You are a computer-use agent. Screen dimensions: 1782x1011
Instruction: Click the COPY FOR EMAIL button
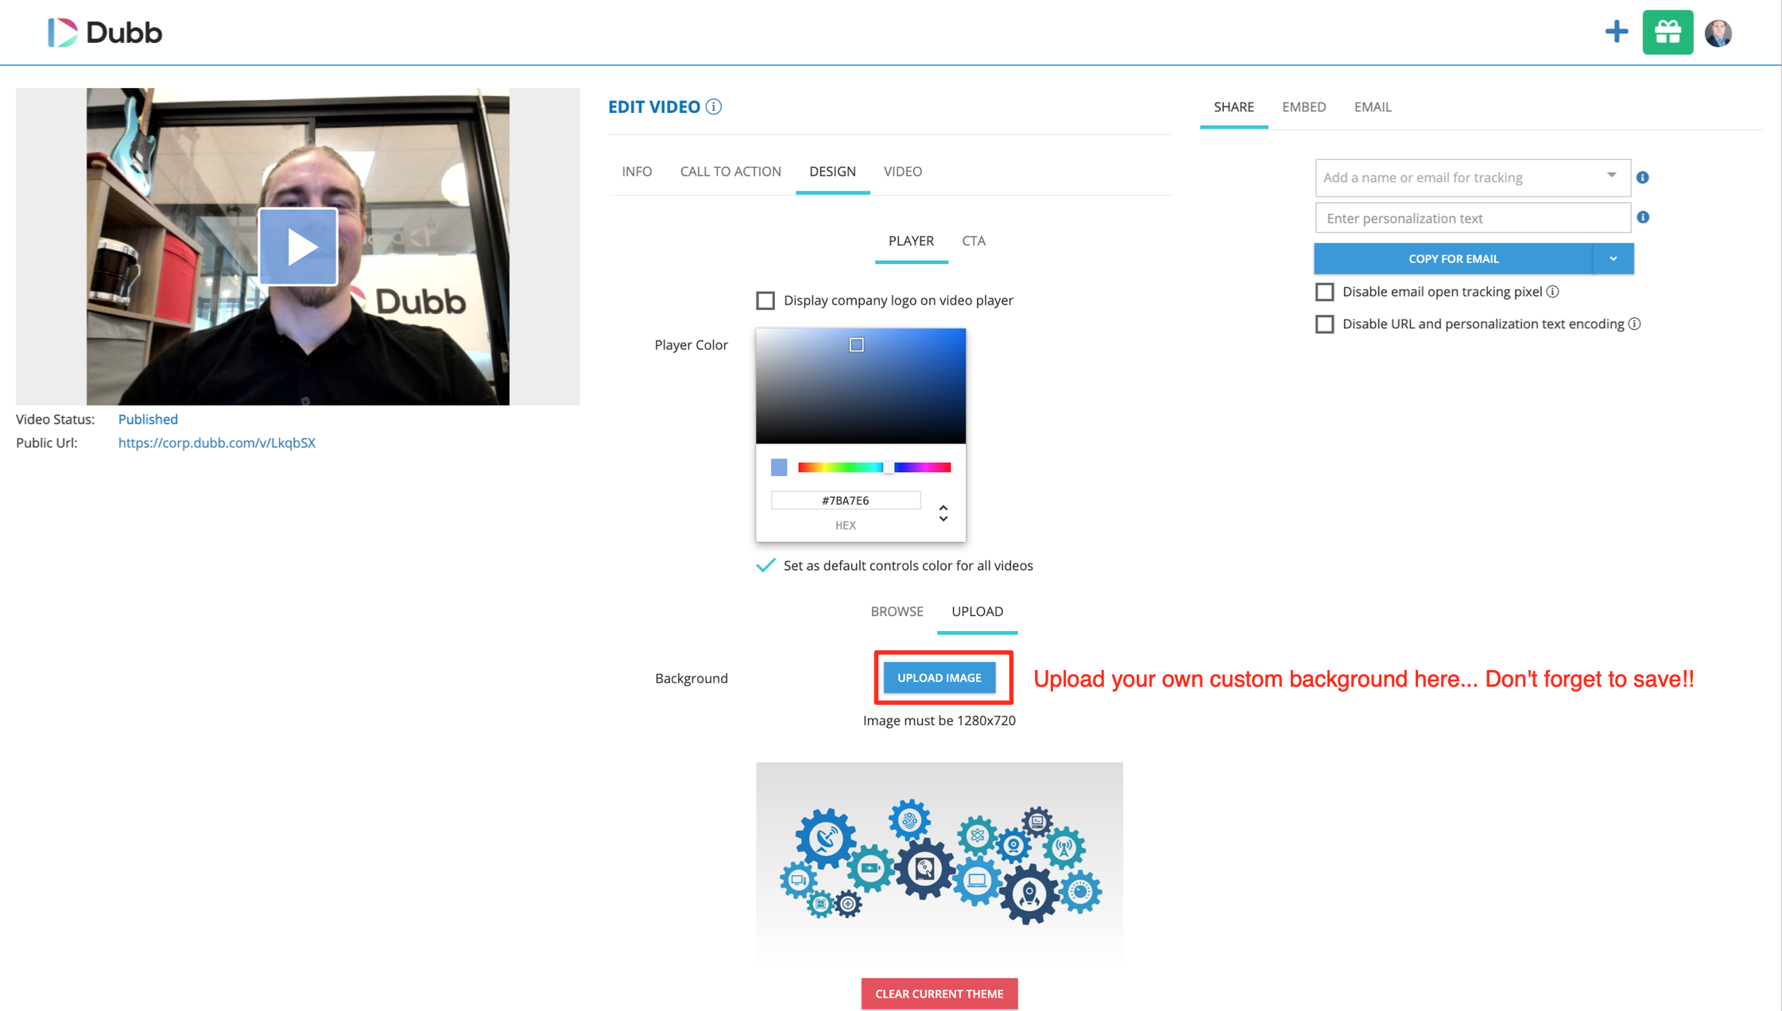click(1453, 258)
